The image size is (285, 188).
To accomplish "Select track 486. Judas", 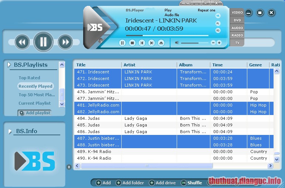I will 174,132.
